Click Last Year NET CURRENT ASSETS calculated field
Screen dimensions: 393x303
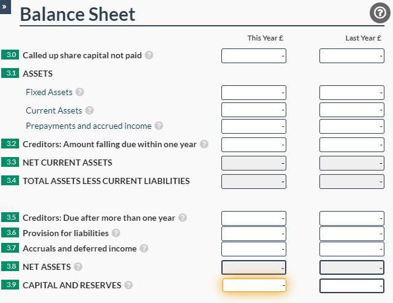point(352,163)
